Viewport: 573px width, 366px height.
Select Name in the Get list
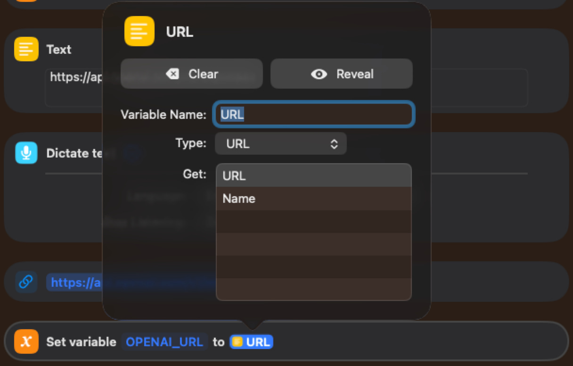click(314, 199)
